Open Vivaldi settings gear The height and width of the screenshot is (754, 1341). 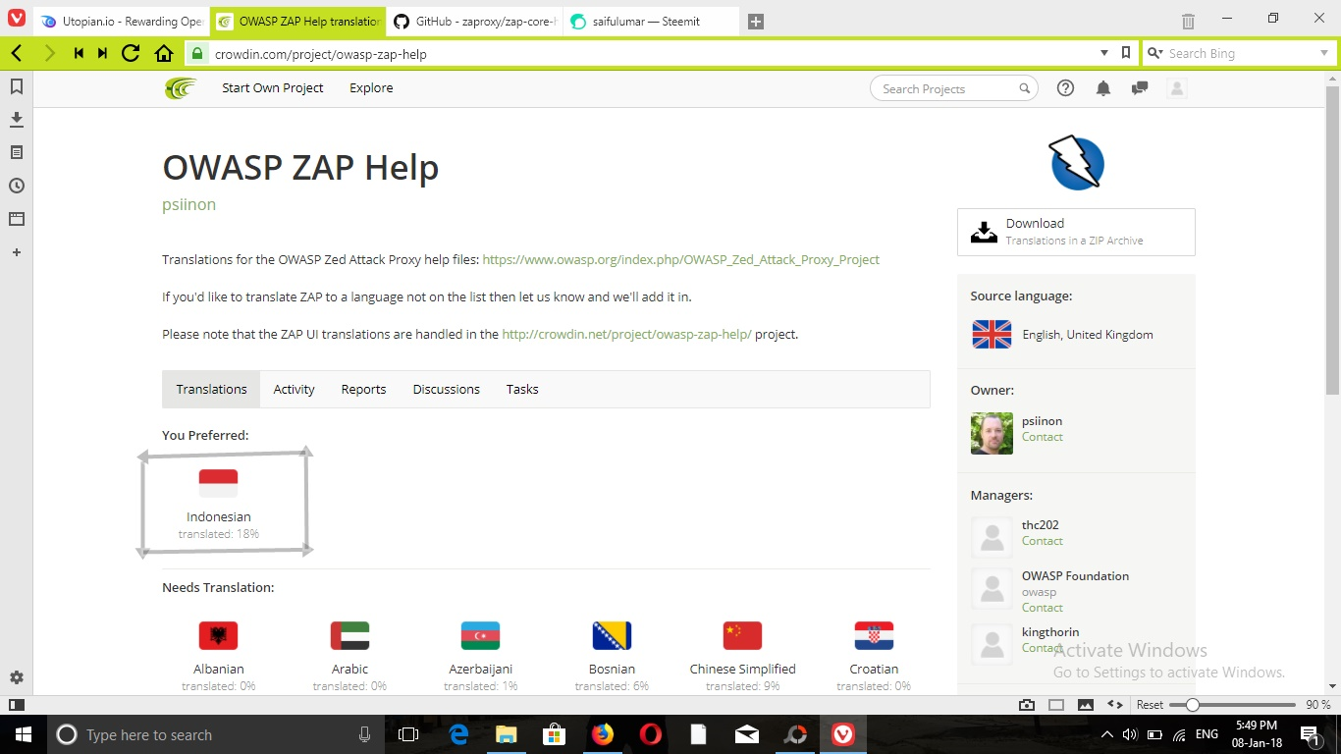[17, 677]
